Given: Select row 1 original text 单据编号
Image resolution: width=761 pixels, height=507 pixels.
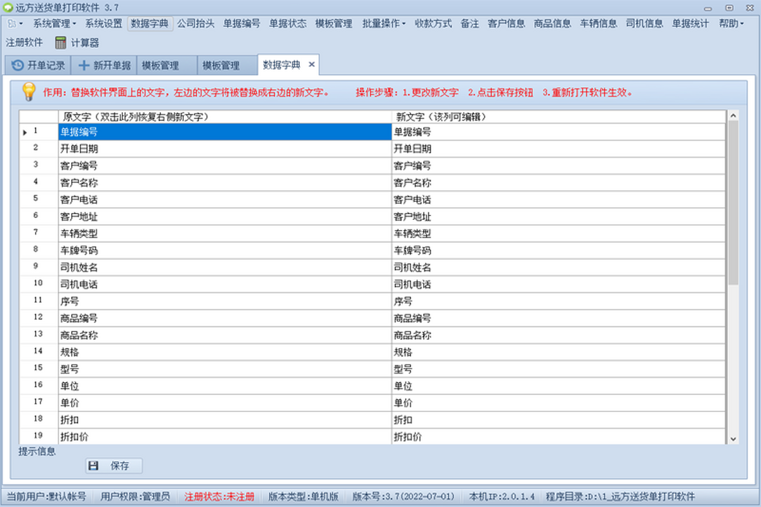Looking at the screenshot, I should tap(225, 132).
